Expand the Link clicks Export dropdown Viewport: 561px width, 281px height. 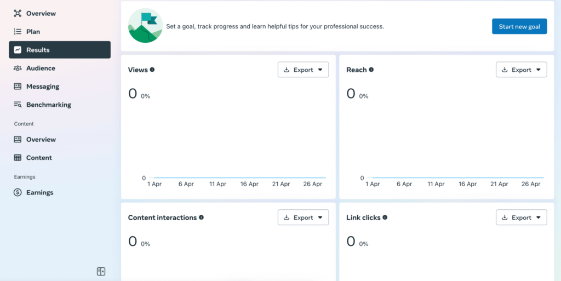point(521,217)
